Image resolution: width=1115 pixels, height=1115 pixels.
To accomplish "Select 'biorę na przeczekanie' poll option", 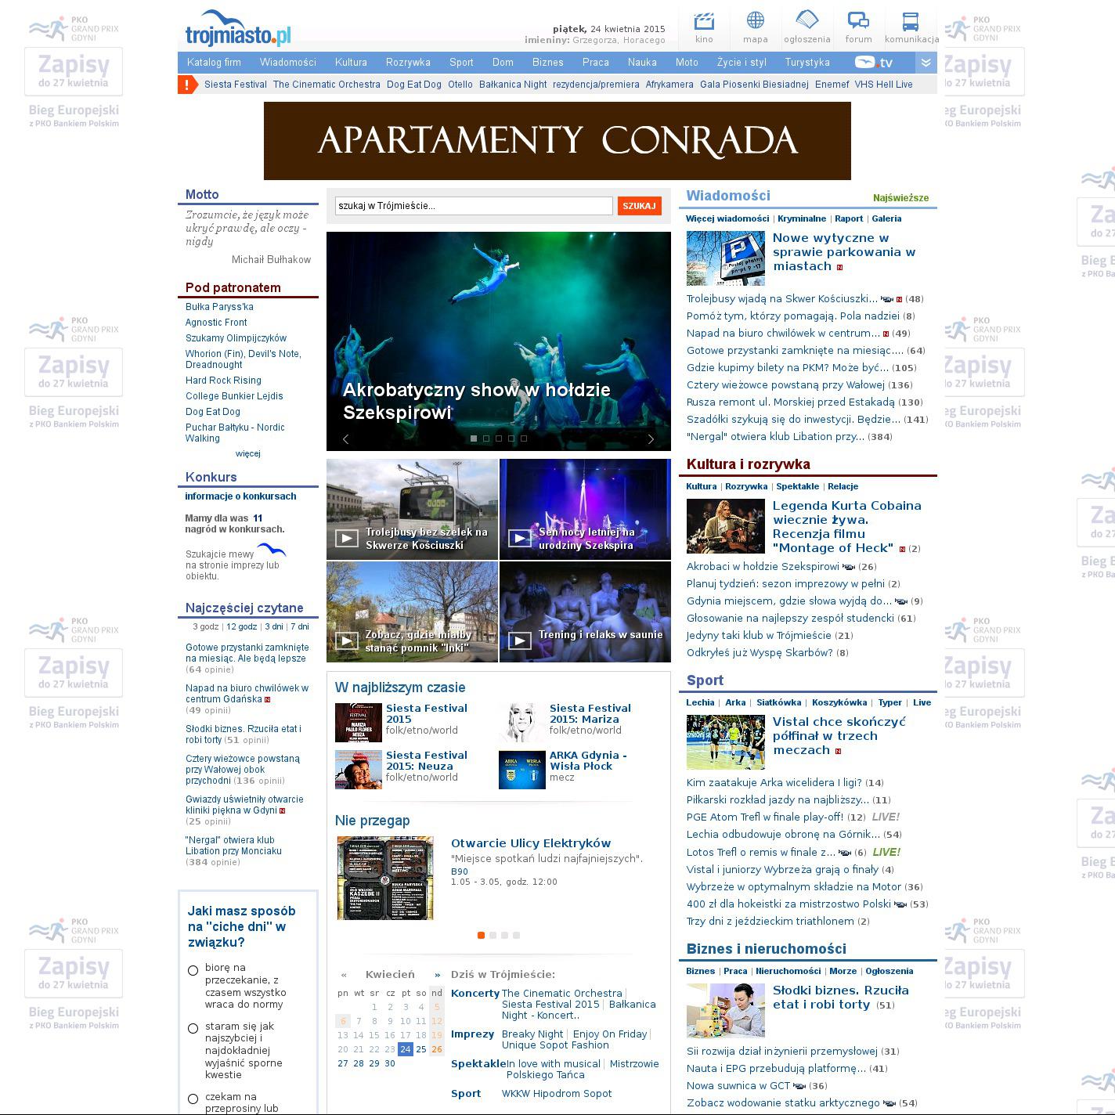I will point(193,971).
